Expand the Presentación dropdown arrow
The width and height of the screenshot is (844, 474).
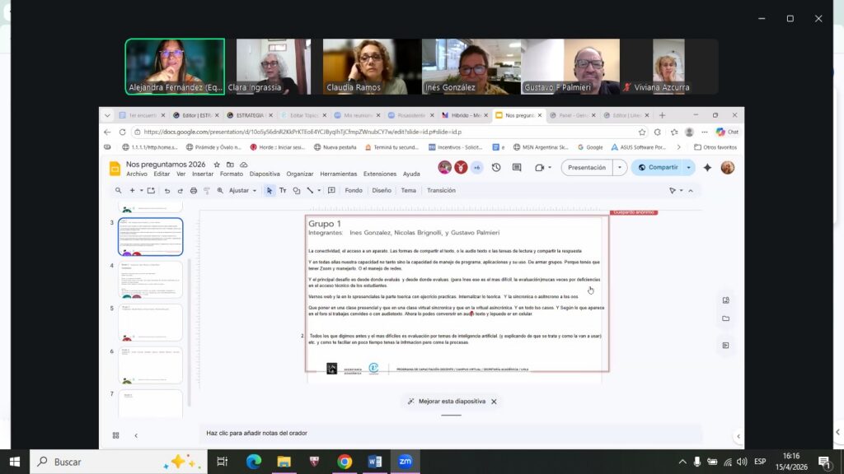[x=620, y=167]
